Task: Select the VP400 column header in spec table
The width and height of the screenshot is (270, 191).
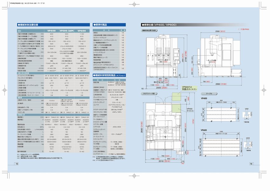Action: (x=51, y=31)
